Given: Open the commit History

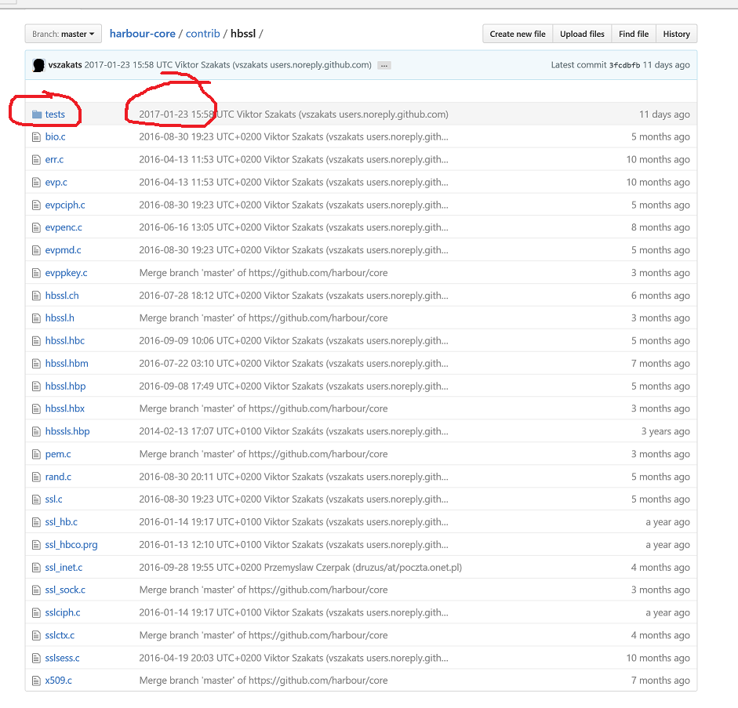Looking at the screenshot, I should 676,34.
